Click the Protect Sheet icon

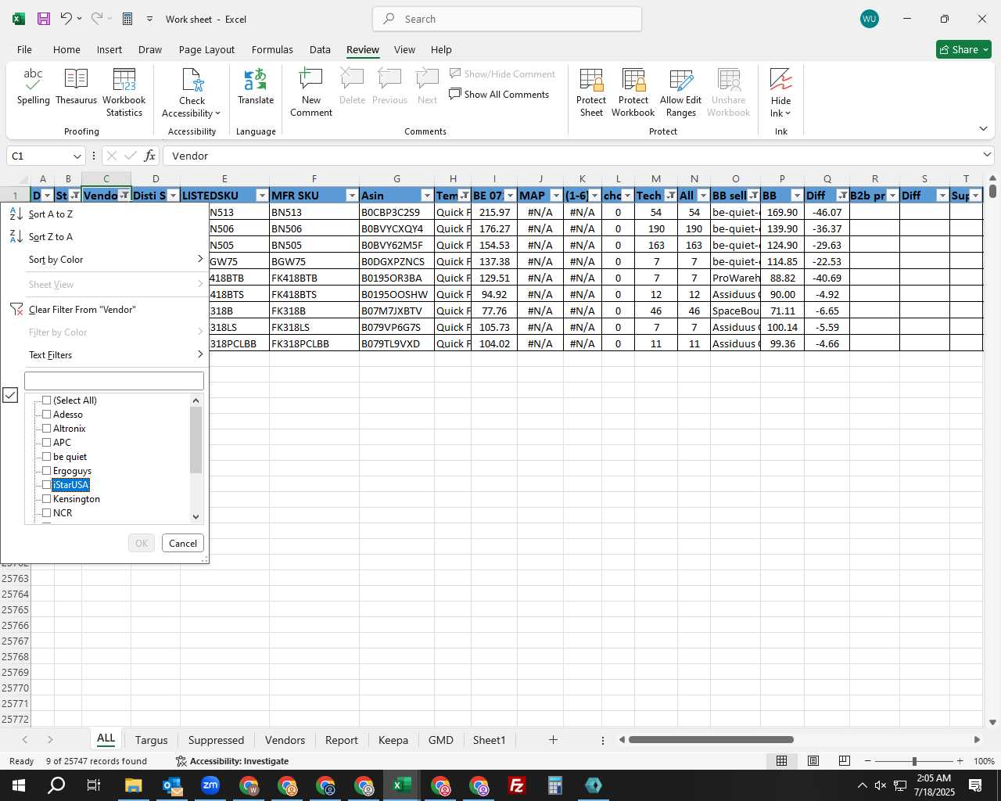pyautogui.click(x=591, y=80)
